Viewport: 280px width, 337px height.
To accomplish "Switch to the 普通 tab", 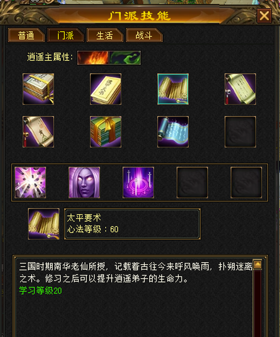I will pyautogui.click(x=26, y=35).
